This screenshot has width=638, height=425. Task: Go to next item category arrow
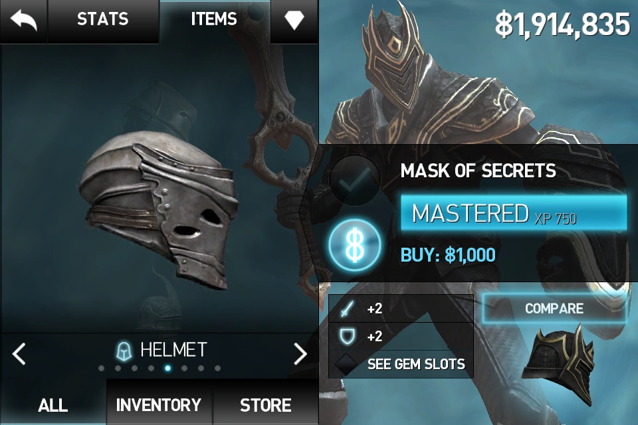(300, 353)
